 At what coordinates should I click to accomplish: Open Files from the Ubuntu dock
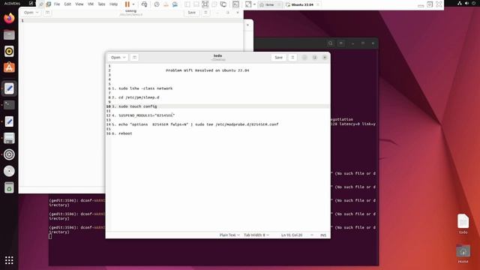[x=9, y=35]
